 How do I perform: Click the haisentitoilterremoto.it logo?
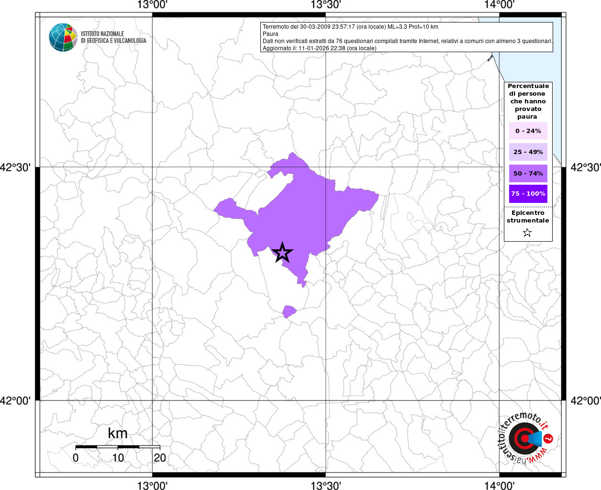pos(525,438)
